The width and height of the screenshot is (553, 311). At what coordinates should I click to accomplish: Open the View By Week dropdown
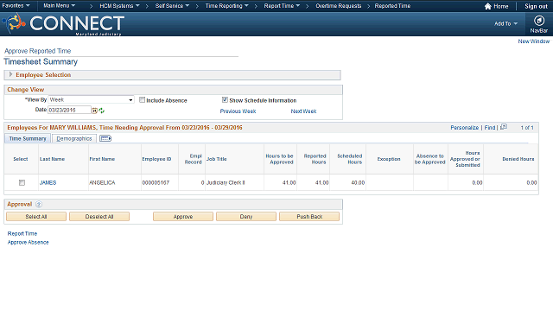click(x=91, y=100)
